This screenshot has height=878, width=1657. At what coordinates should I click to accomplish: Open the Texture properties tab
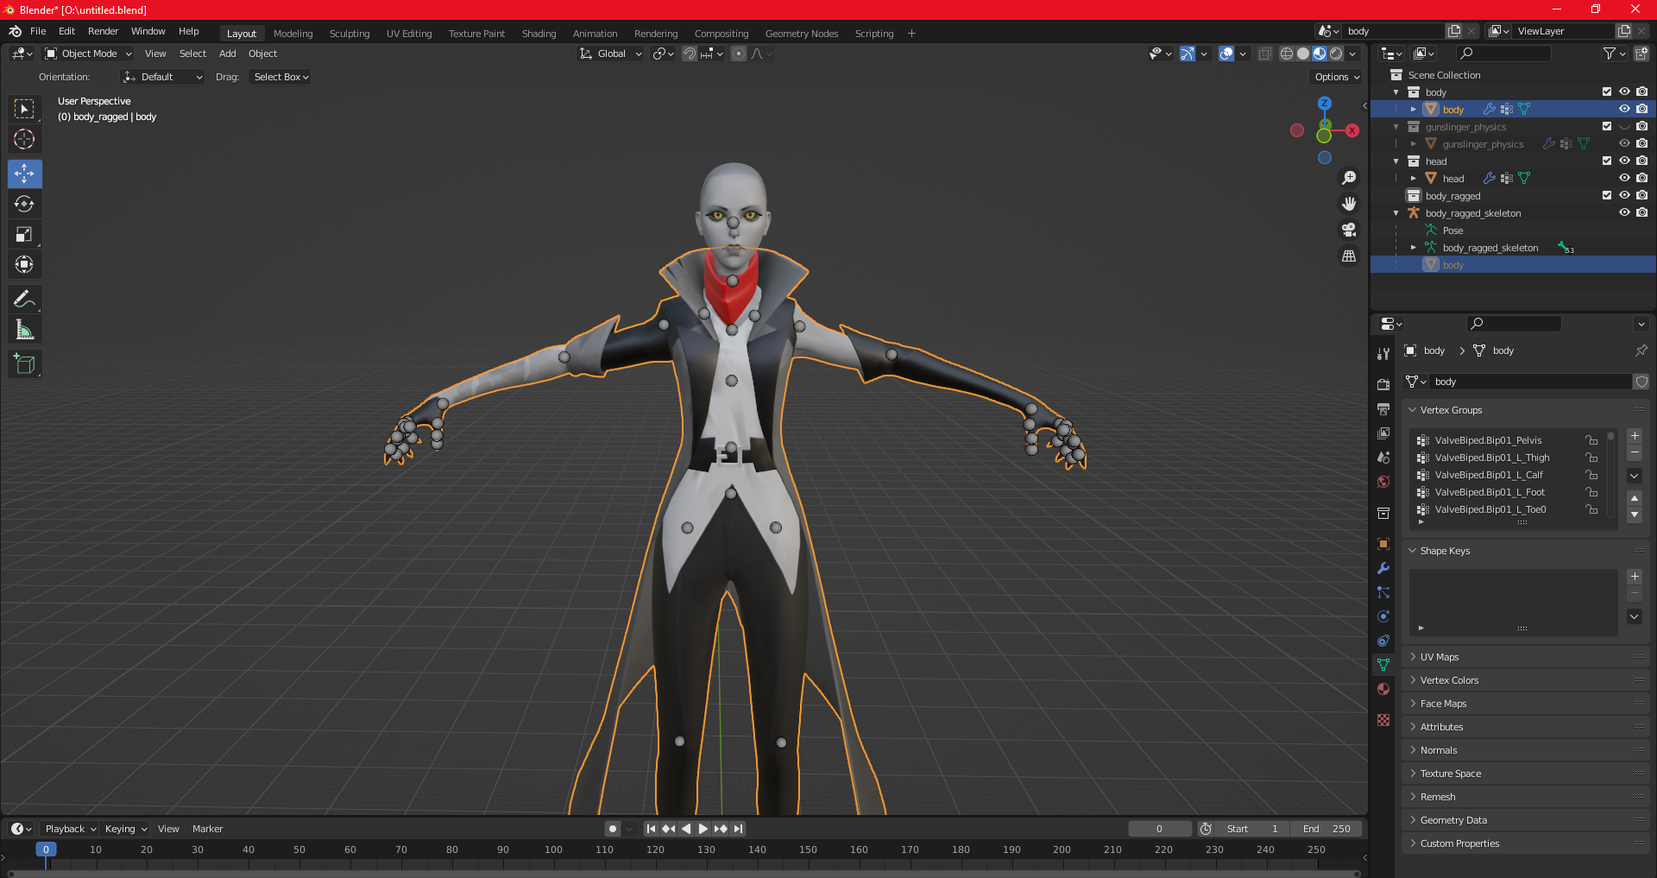1383,720
